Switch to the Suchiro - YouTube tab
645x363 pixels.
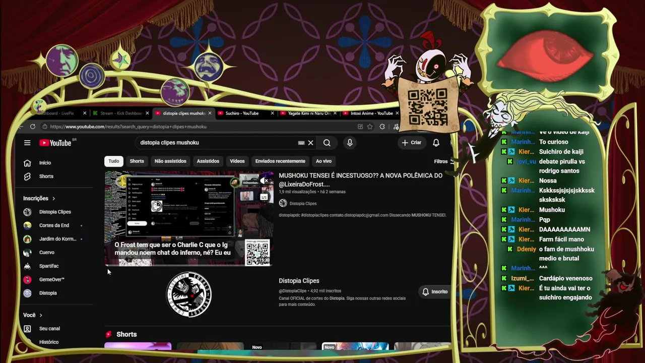point(243,113)
